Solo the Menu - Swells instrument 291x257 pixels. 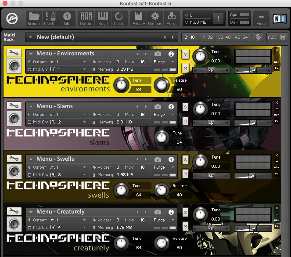[x=185, y=160]
